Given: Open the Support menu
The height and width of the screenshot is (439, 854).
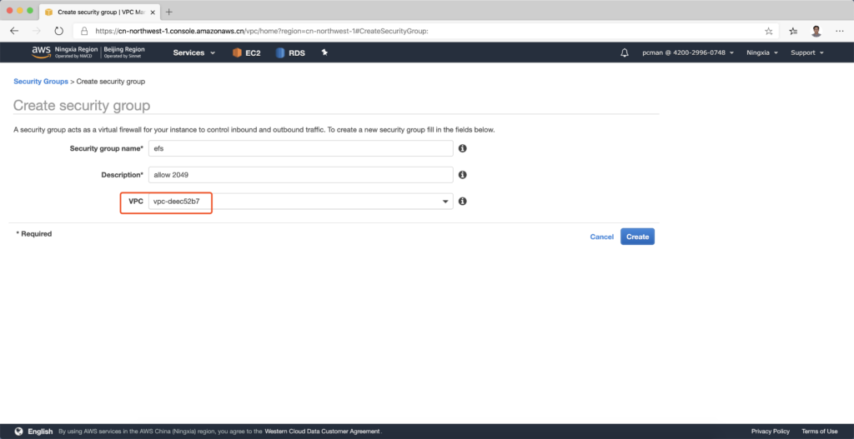Looking at the screenshot, I should click(x=806, y=52).
